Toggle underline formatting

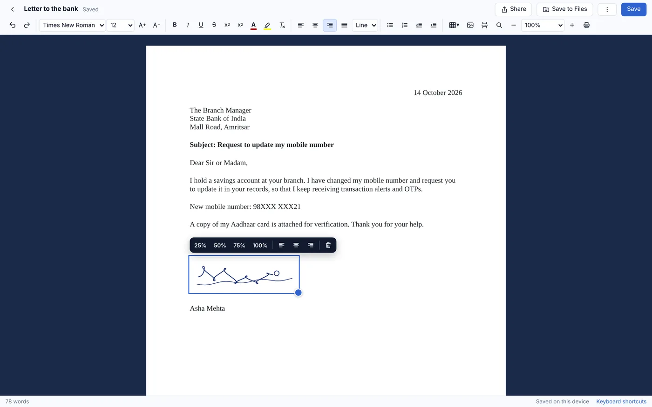(x=201, y=25)
